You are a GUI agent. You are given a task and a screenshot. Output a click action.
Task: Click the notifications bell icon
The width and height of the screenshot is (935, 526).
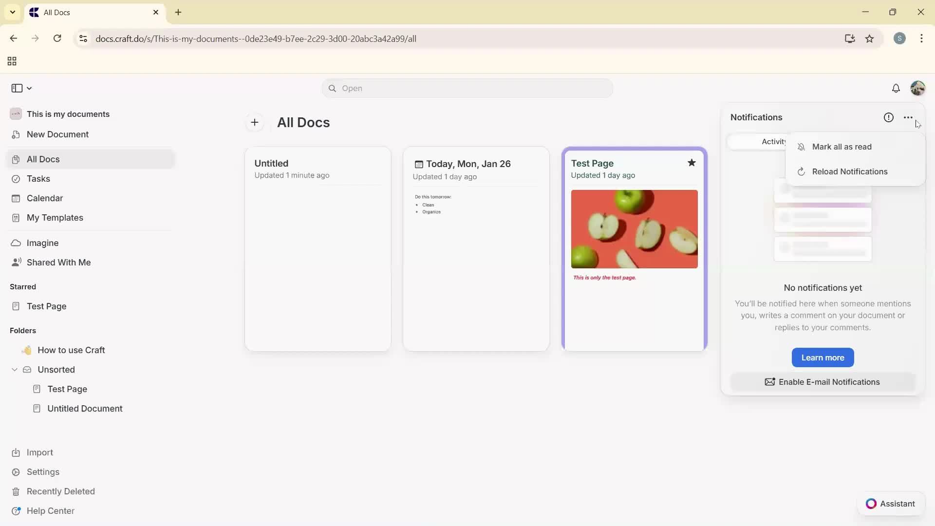point(896,88)
